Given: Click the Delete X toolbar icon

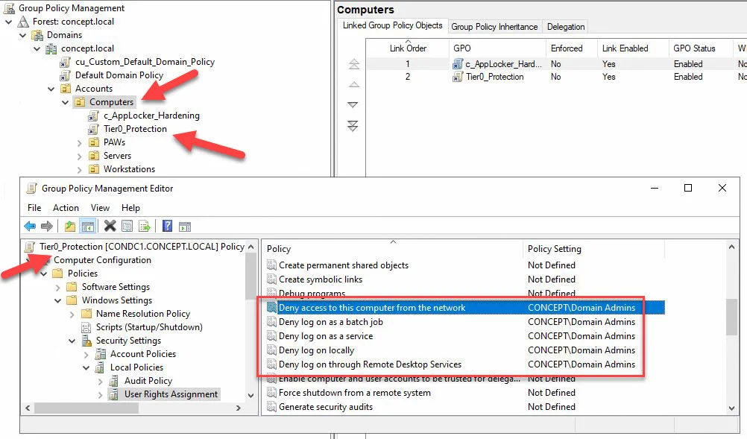Looking at the screenshot, I should 110,226.
